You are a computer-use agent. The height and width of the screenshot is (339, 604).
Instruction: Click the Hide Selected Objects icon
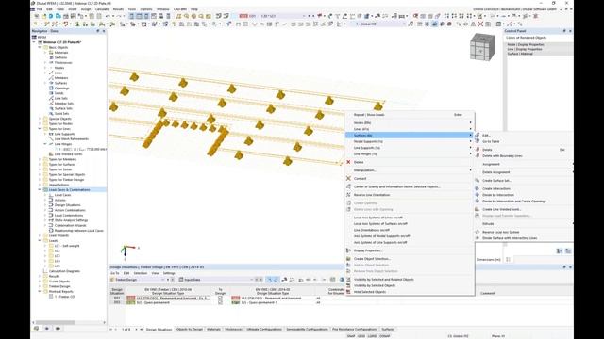[348, 292]
